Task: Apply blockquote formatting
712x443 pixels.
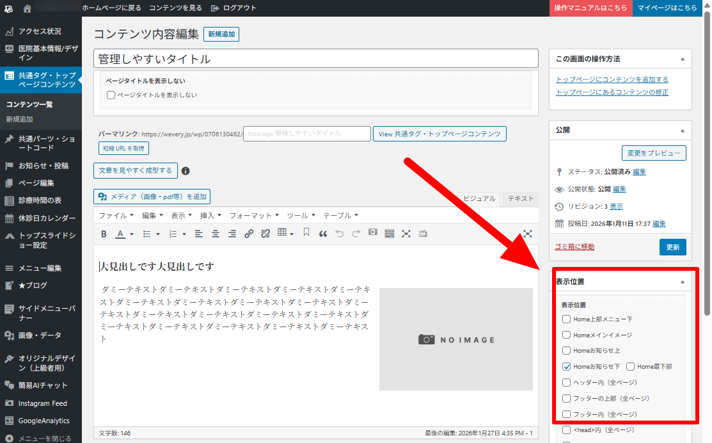Action: click(323, 234)
